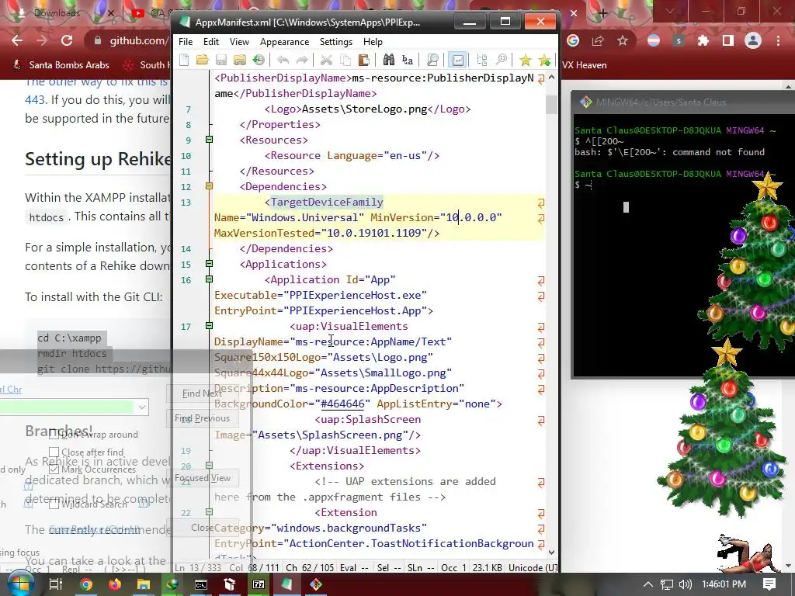The height and width of the screenshot is (596, 795).
Task: Collapse the Applications fold on line 15
Action: (209, 264)
